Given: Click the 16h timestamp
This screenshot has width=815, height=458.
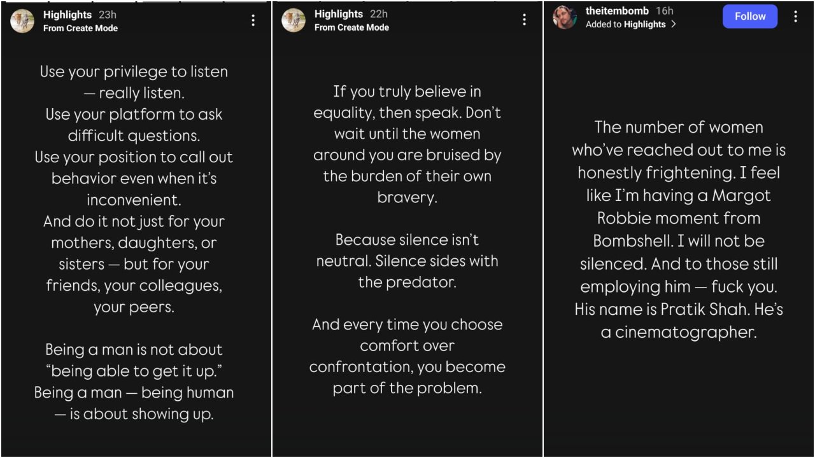Looking at the screenshot, I should click(664, 11).
